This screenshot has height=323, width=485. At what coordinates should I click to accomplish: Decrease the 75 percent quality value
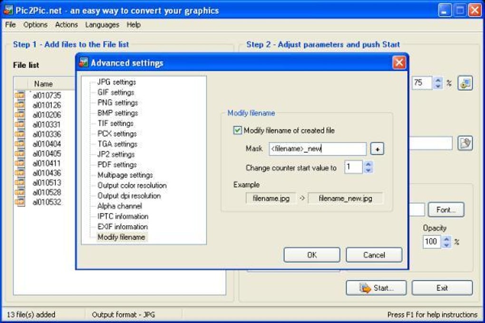pyautogui.click(x=437, y=86)
